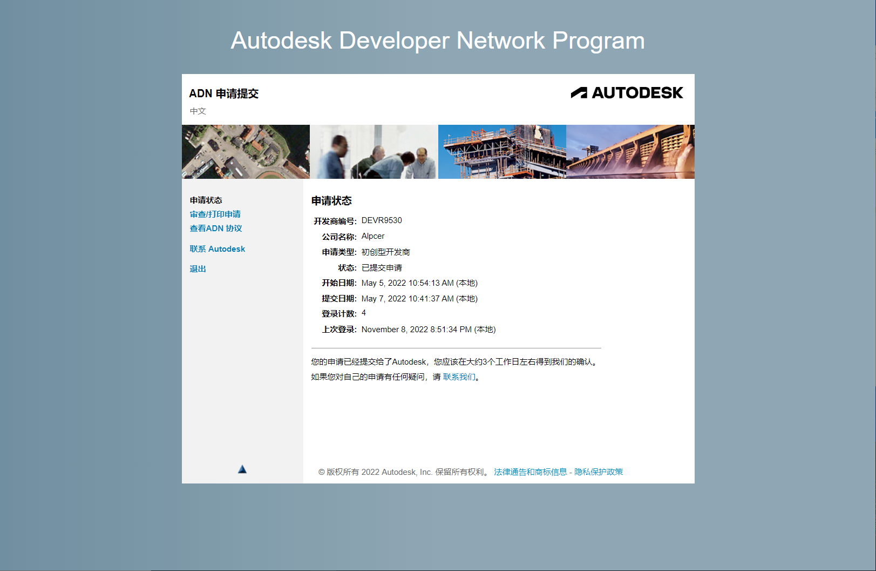
Task: Click the dam spillway banner photo
Action: 630,151
